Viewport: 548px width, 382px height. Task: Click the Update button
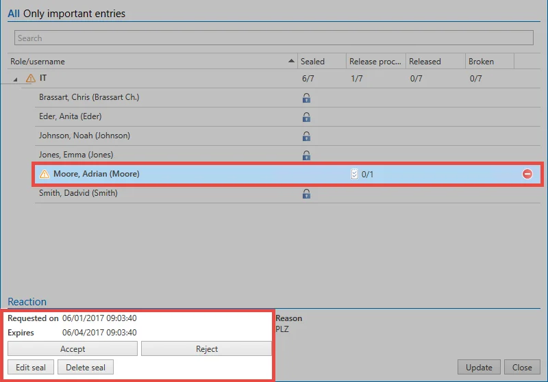pos(479,368)
